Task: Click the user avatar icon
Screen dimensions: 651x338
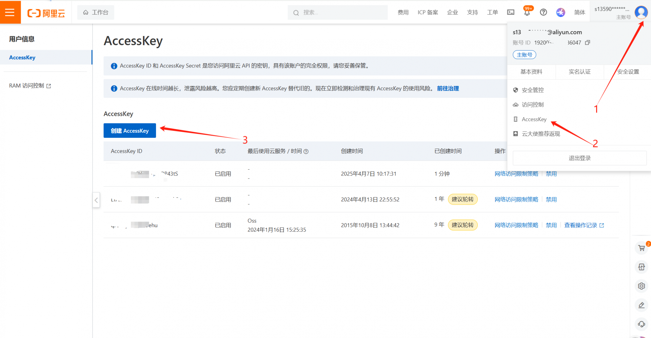Action: [x=641, y=13]
